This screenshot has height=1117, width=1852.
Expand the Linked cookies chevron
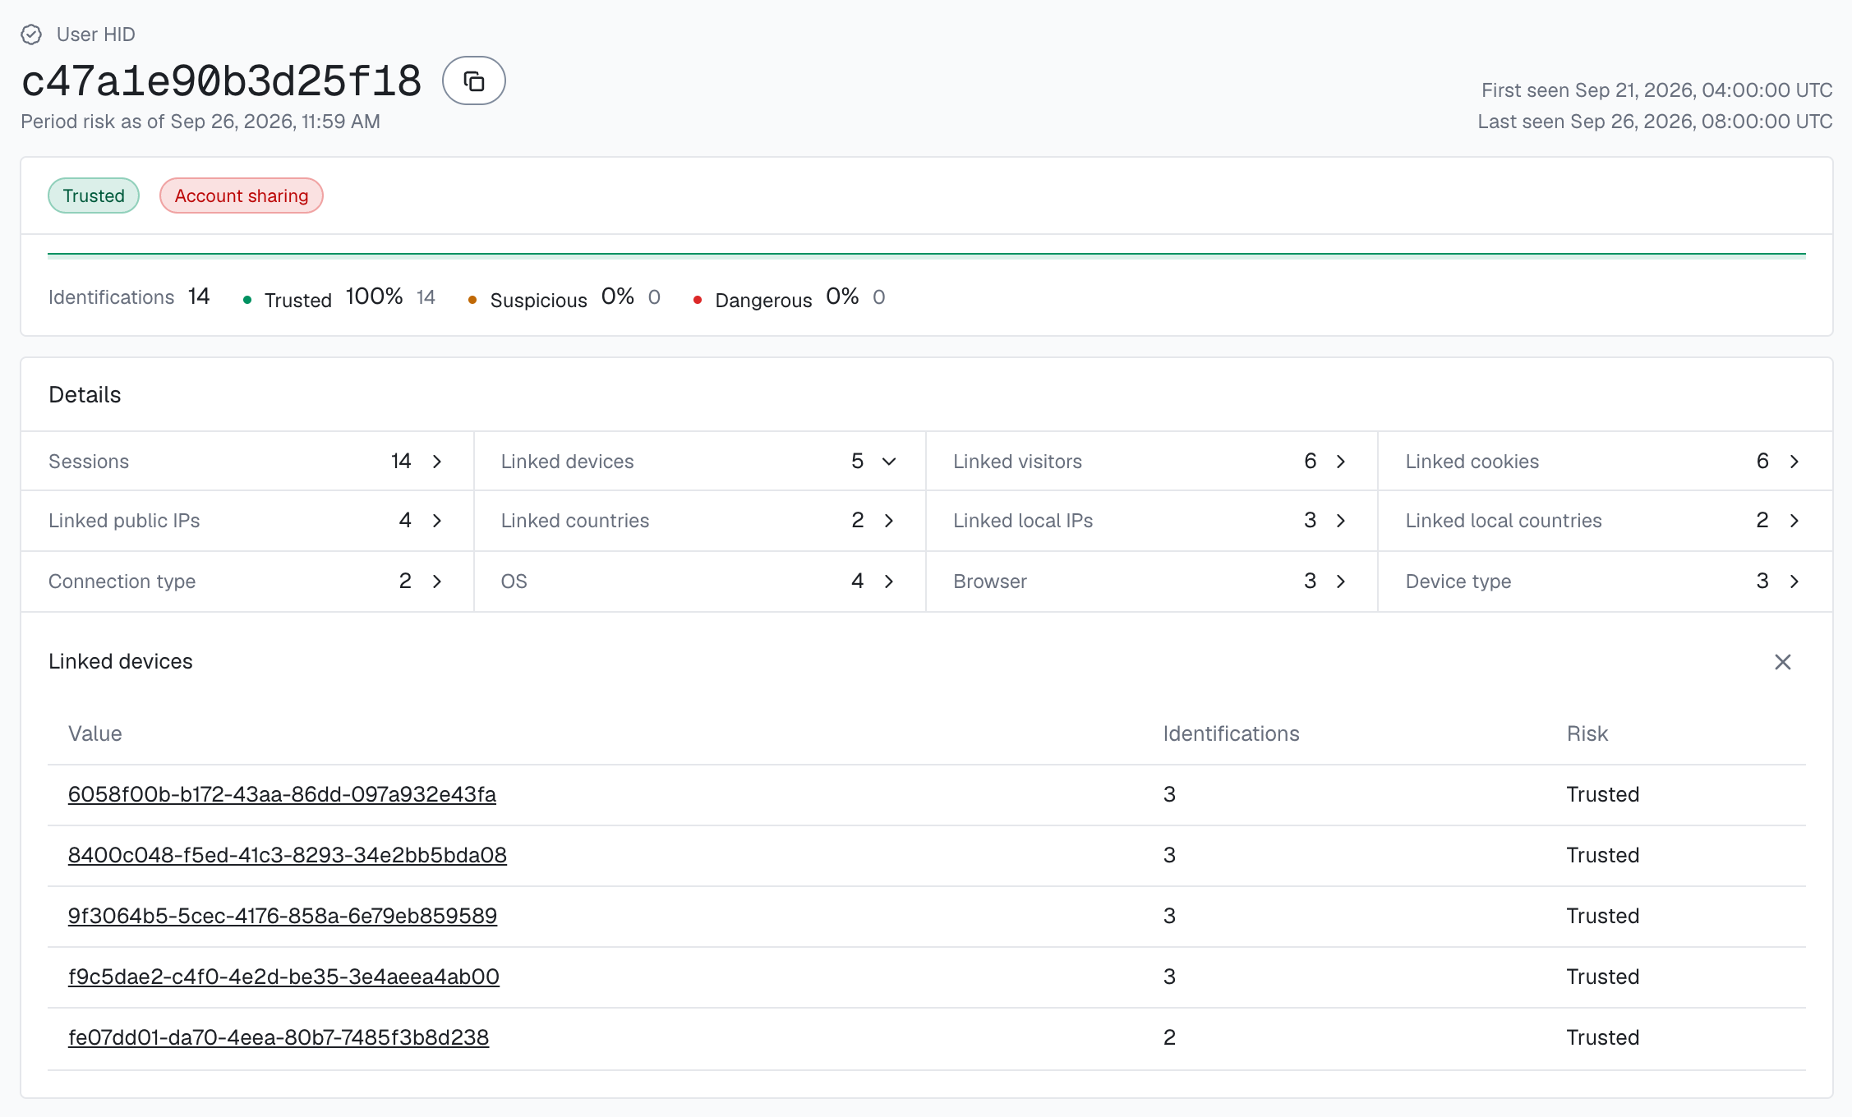1794,462
